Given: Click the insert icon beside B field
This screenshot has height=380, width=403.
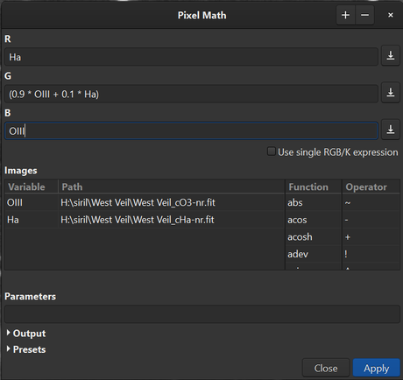Looking at the screenshot, I should point(391,130).
